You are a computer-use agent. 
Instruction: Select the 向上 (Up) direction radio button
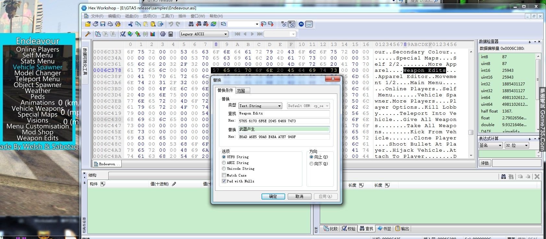point(311,157)
